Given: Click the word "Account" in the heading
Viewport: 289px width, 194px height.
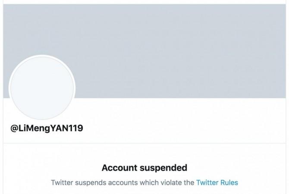Looking at the screenshot, I should (x=119, y=168).
